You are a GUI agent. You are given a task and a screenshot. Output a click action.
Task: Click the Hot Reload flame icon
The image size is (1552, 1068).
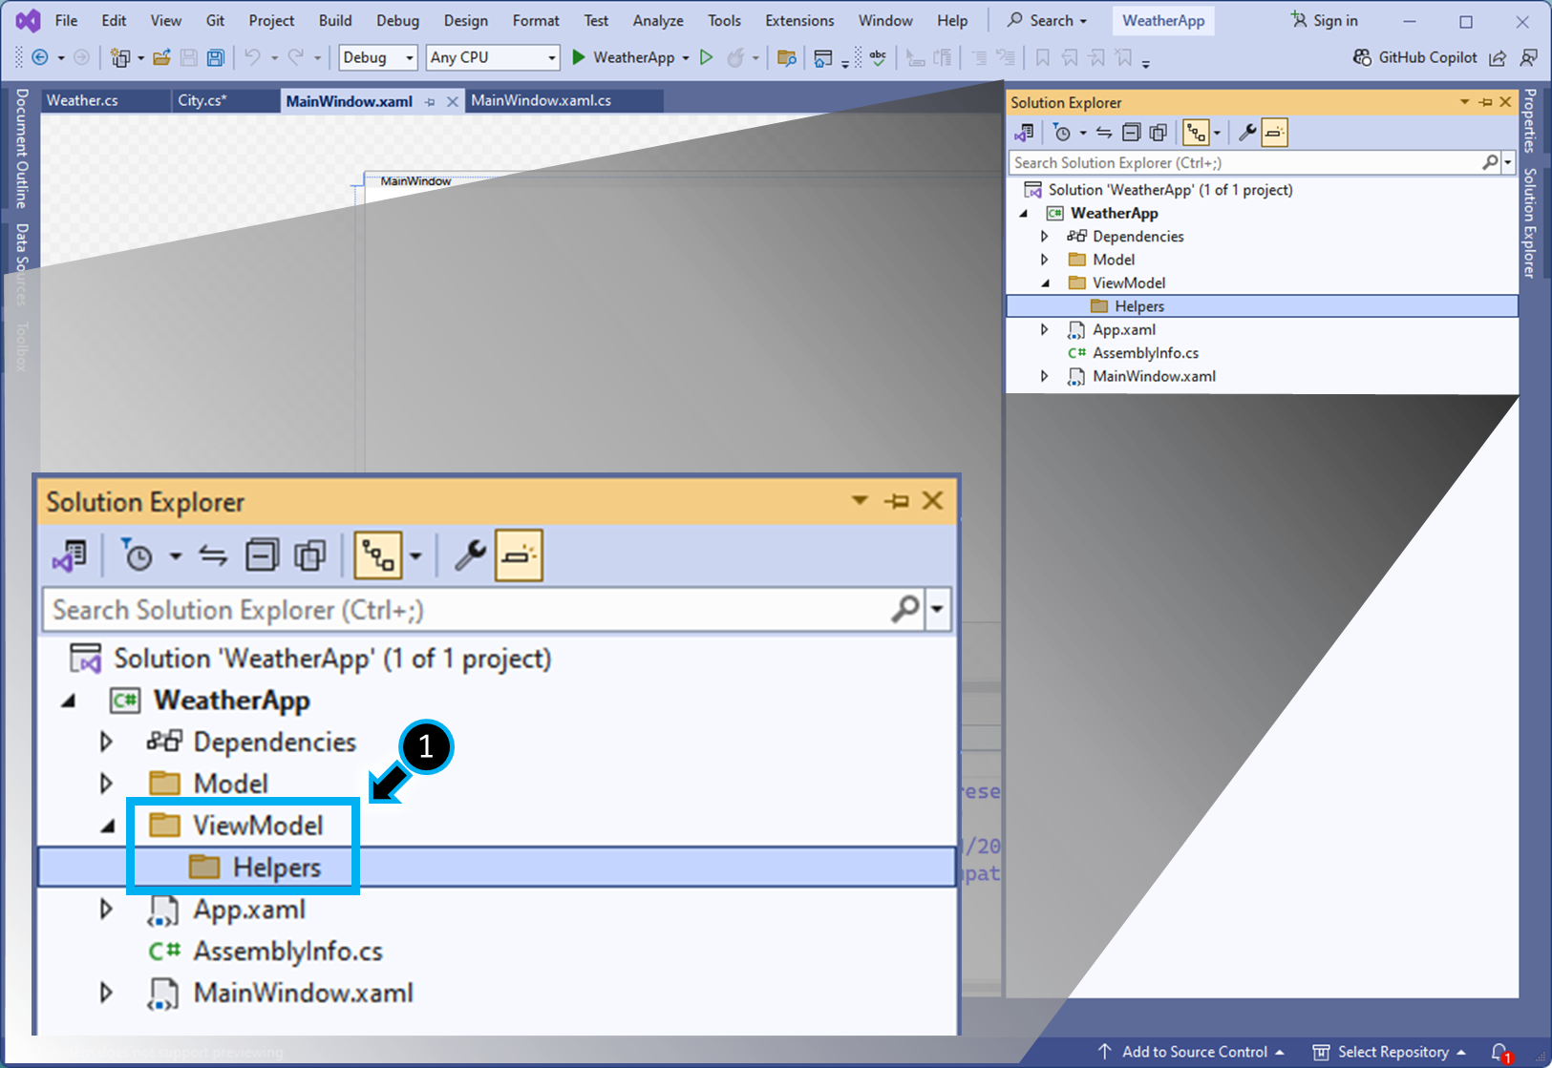point(734,57)
